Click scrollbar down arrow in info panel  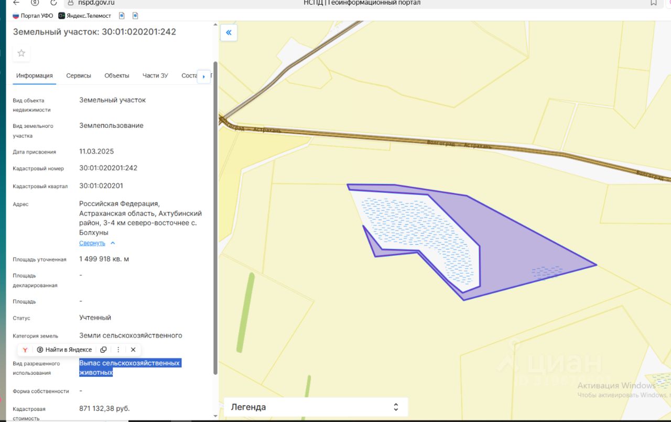(215, 417)
